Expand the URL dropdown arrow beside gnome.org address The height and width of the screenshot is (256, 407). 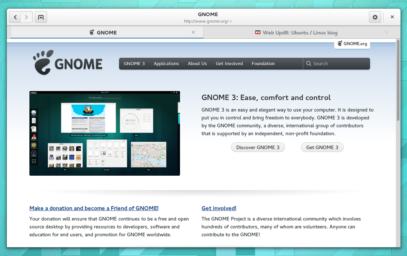(231, 22)
